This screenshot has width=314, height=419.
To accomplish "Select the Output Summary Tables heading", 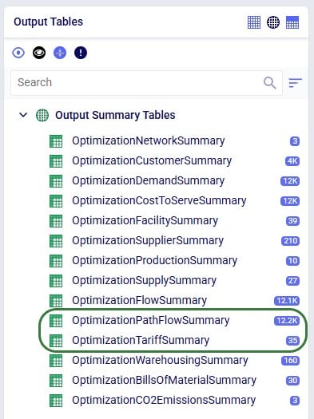I will 115,115.
